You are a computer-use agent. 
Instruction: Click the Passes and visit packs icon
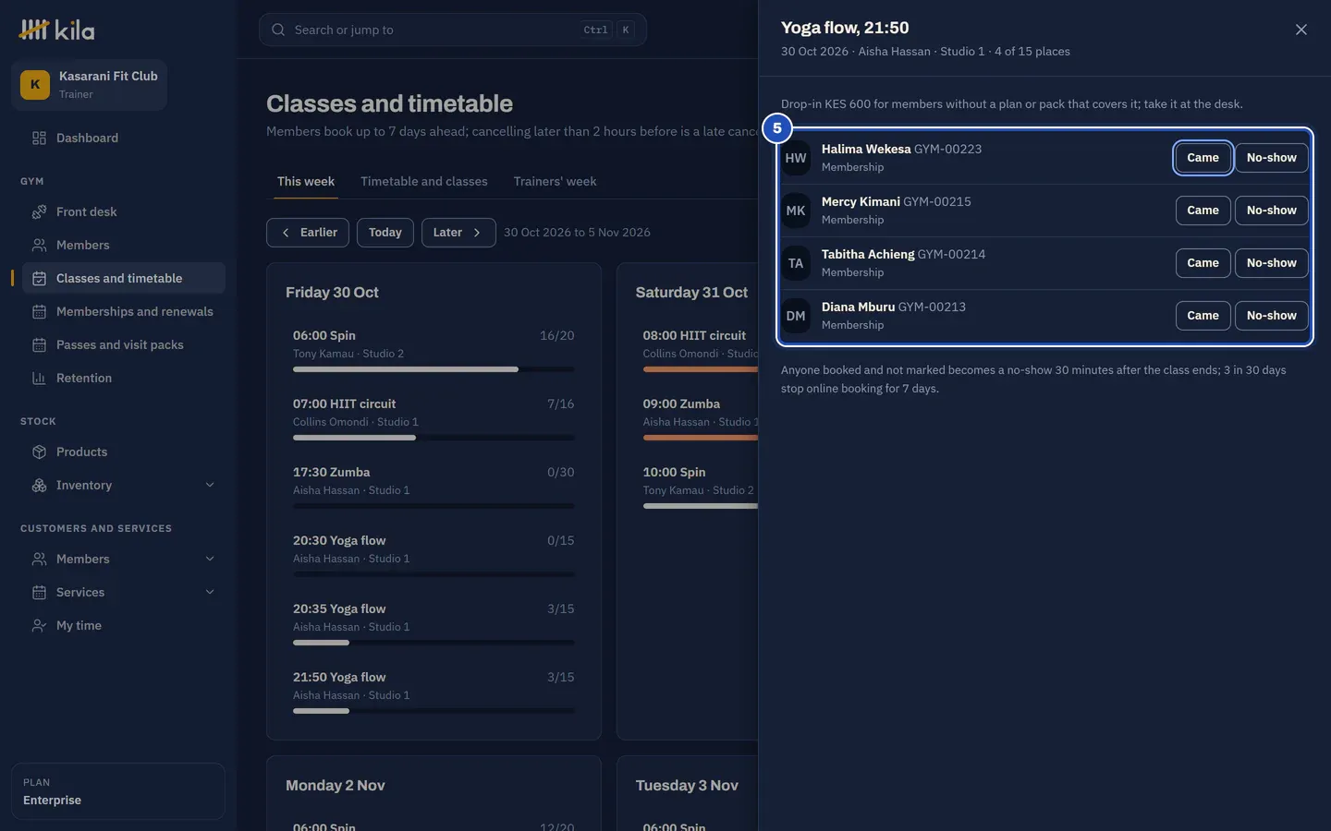pyautogui.click(x=39, y=344)
